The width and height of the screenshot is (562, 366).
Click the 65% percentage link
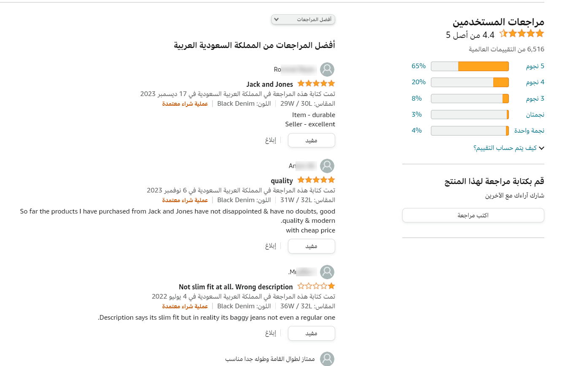point(419,66)
